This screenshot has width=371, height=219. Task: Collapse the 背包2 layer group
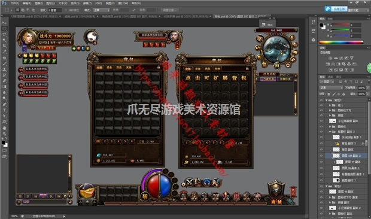click(327, 101)
